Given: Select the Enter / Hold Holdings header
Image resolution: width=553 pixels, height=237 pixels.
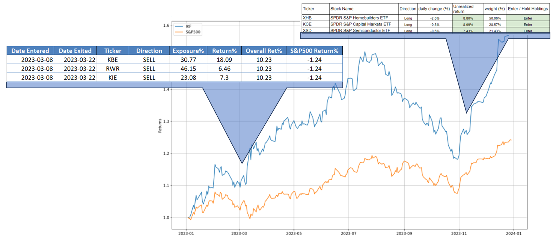Looking at the screenshot, I should point(527,9).
